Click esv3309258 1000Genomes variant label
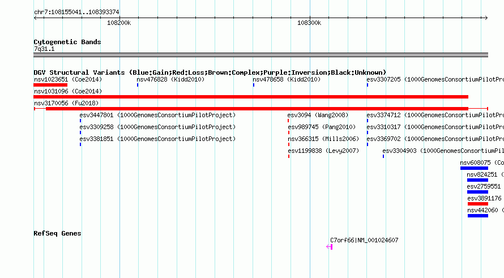This screenshot has width=504, height=278. pos(157,127)
